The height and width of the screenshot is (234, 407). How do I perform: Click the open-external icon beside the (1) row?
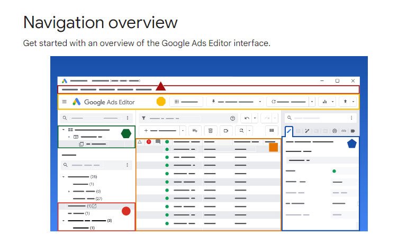pyautogui.click(x=94, y=206)
